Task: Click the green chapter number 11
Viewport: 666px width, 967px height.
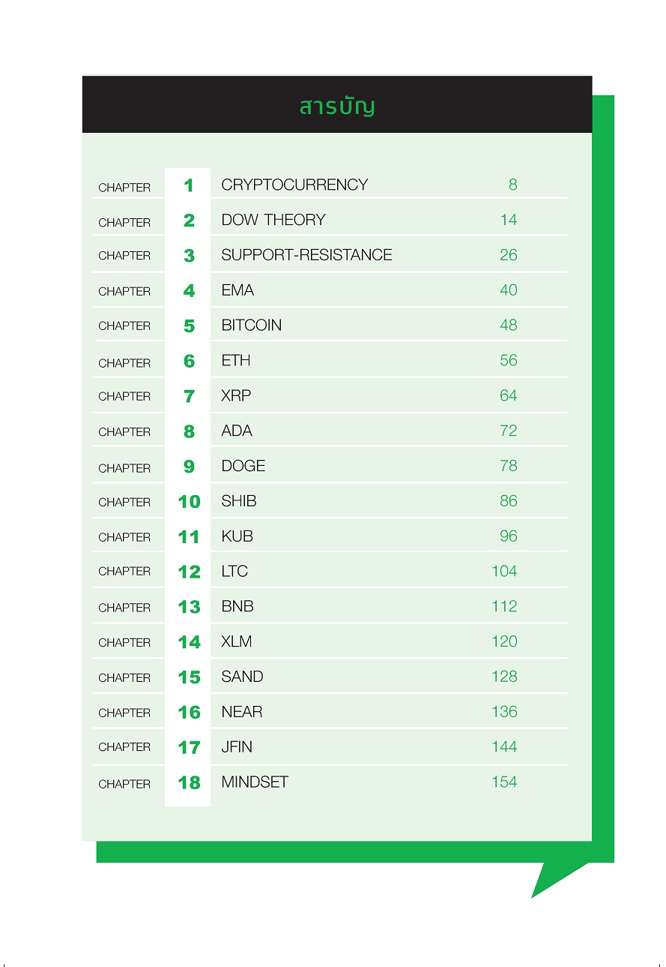Action: (189, 537)
